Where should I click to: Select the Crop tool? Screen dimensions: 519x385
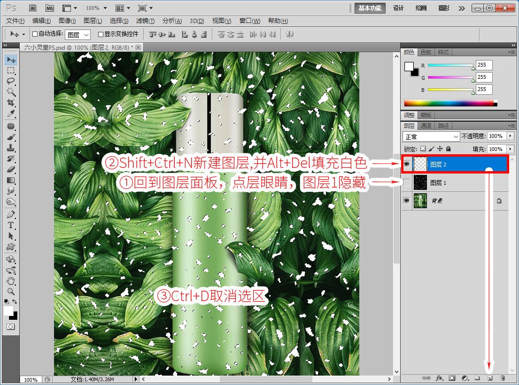tap(11, 103)
